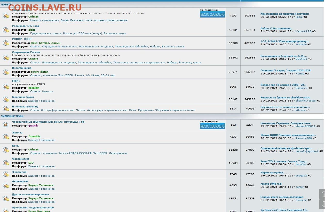Click the forum status icon for Жетоны
Screen dimensions: 325x212
(6, 137)
